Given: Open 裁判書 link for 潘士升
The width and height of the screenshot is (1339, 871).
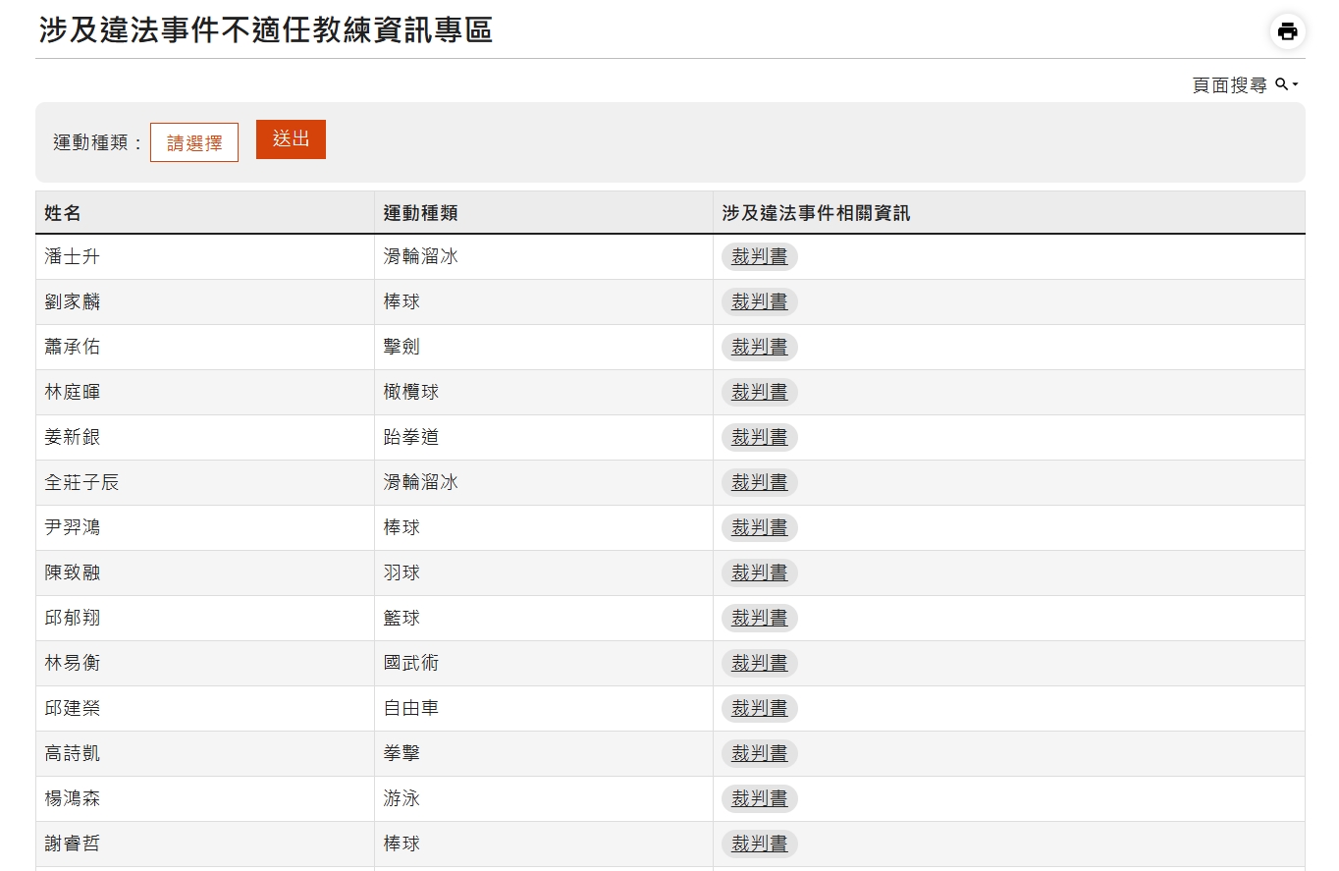Looking at the screenshot, I should (760, 256).
